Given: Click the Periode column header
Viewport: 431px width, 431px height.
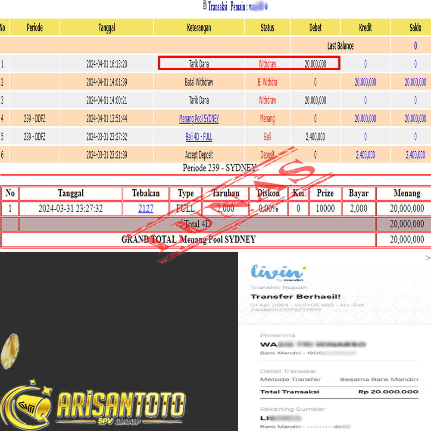Looking at the screenshot, I should (x=34, y=28).
